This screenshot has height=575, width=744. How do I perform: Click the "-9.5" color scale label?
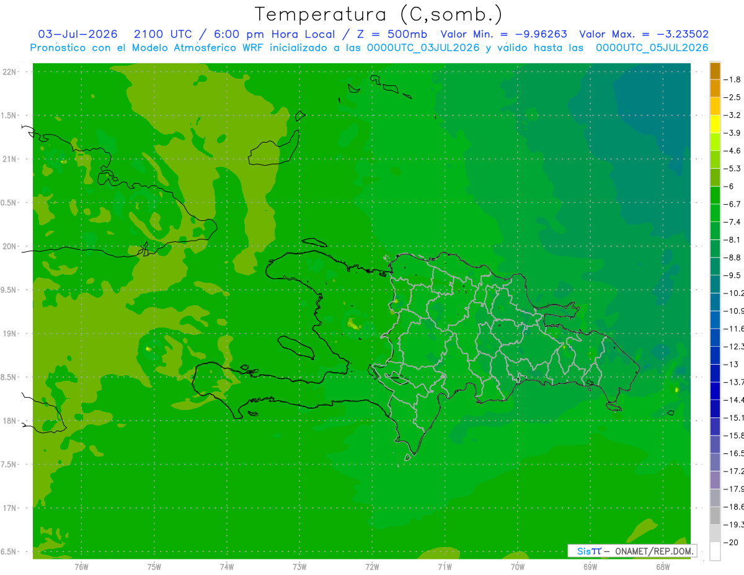[732, 275]
